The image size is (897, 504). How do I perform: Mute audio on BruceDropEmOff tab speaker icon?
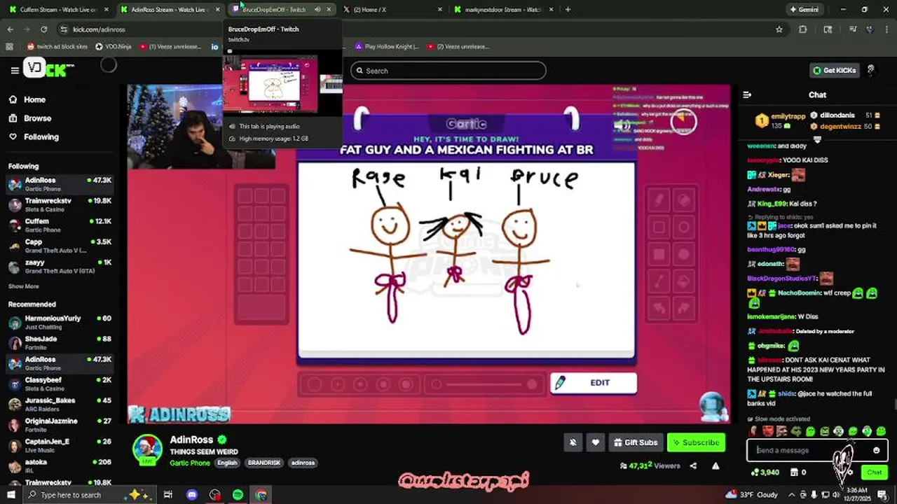click(317, 10)
